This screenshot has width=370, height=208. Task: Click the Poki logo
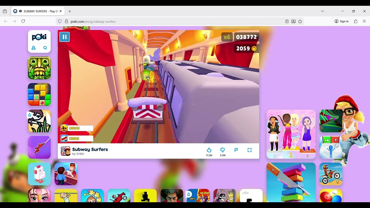(x=39, y=37)
